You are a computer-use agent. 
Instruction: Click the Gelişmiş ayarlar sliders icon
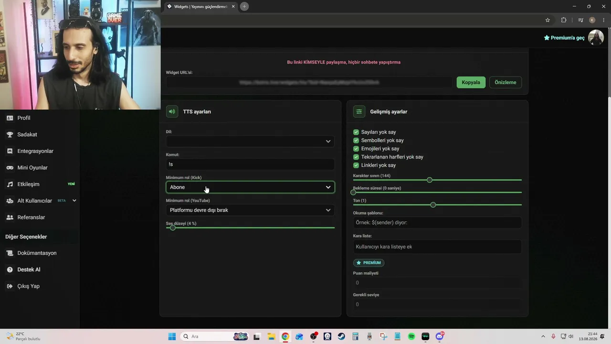click(x=359, y=111)
